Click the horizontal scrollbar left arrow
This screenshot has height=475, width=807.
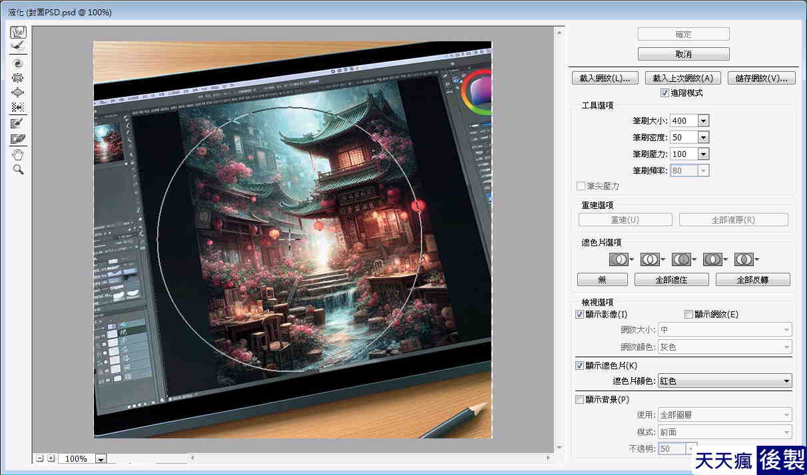[192, 458]
